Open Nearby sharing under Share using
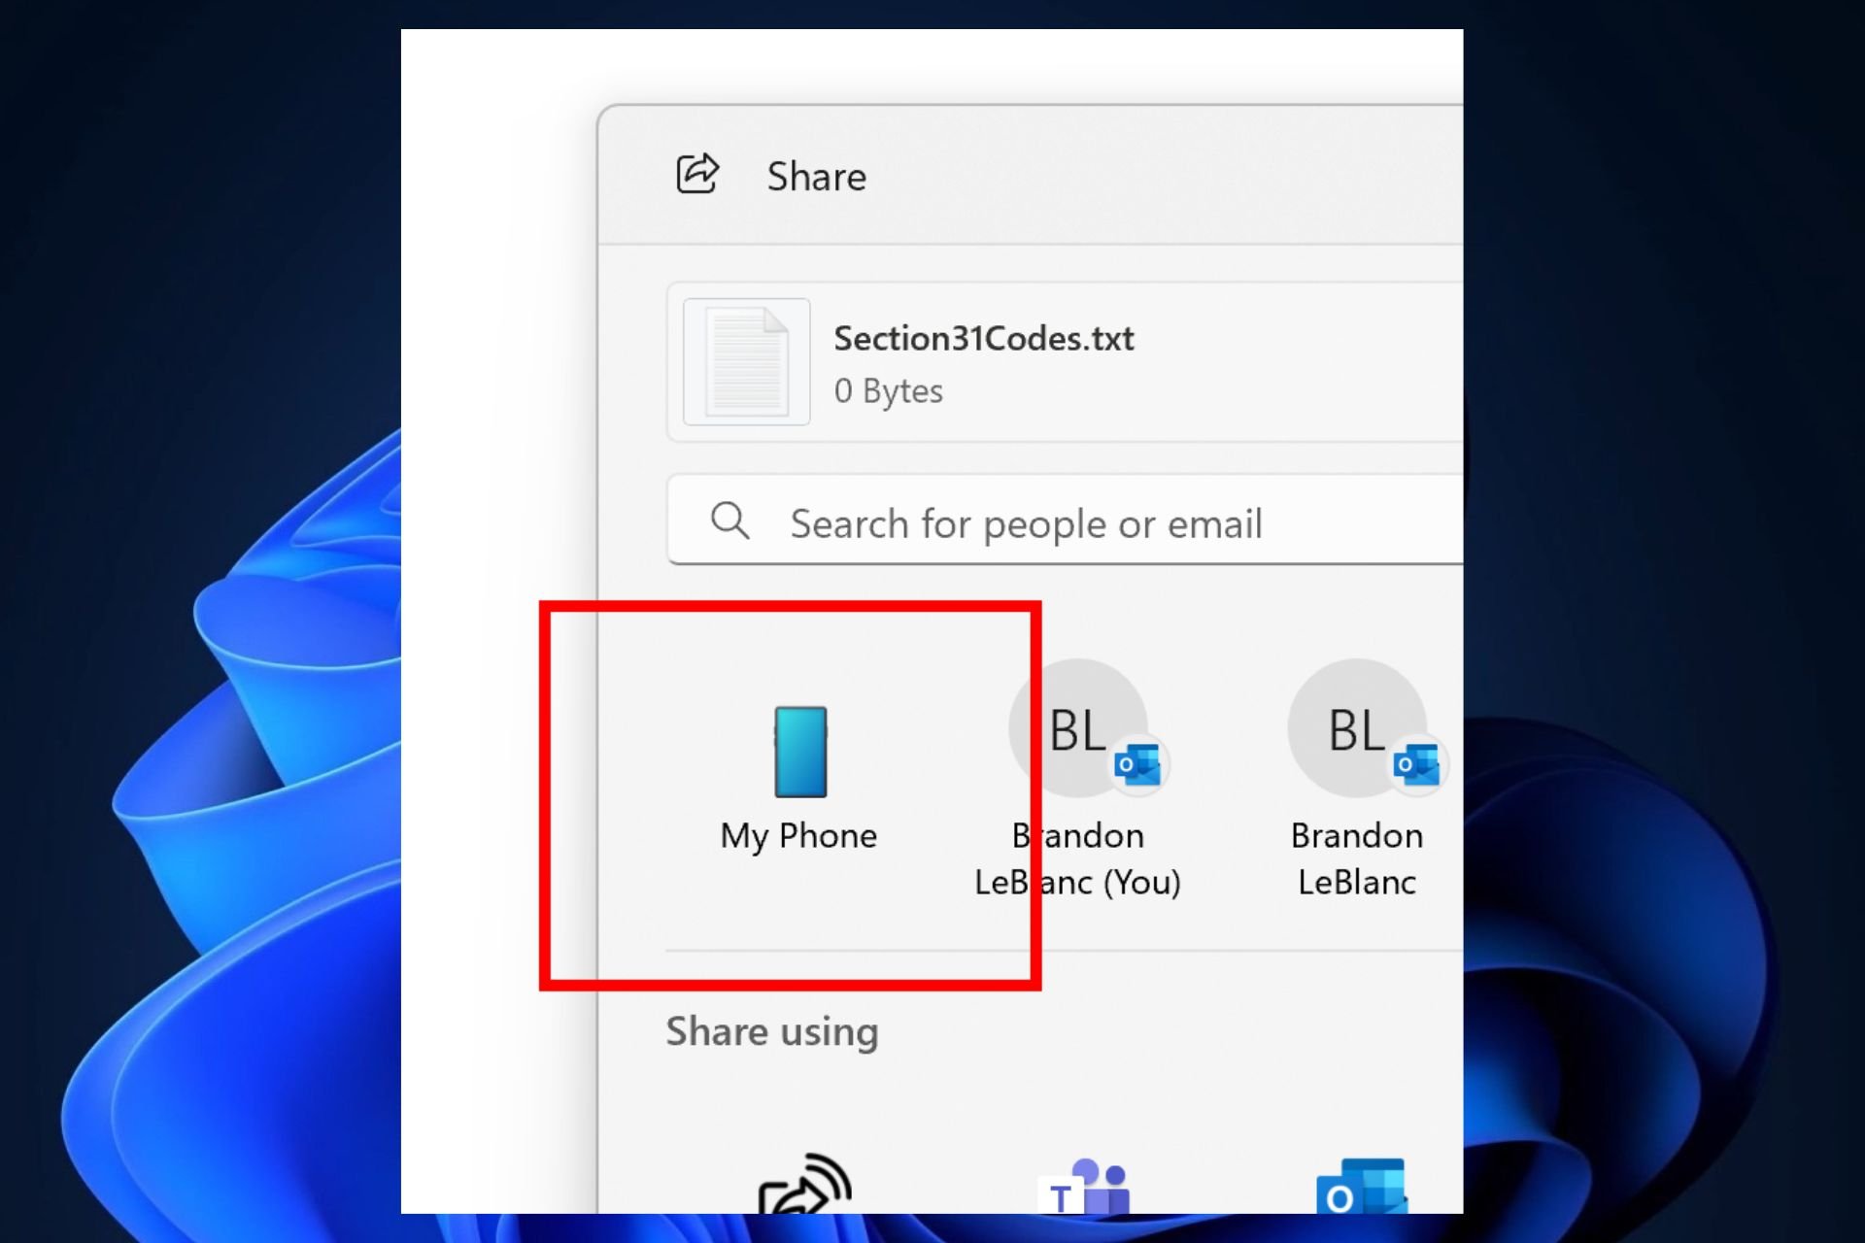 [805, 1183]
